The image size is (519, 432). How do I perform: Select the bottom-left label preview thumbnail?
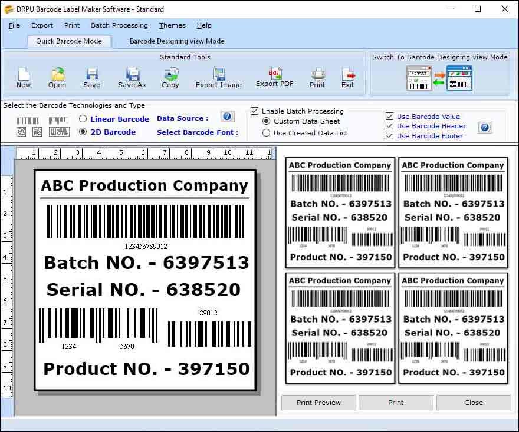click(340, 328)
